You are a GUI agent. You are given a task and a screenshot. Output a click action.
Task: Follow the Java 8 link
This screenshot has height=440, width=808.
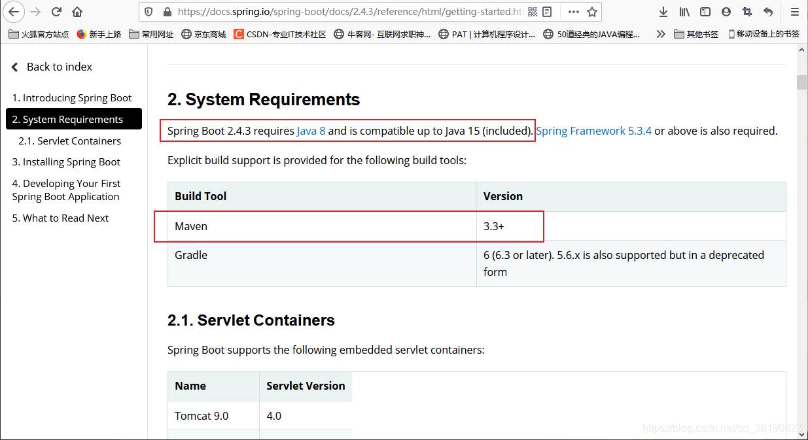pos(311,131)
